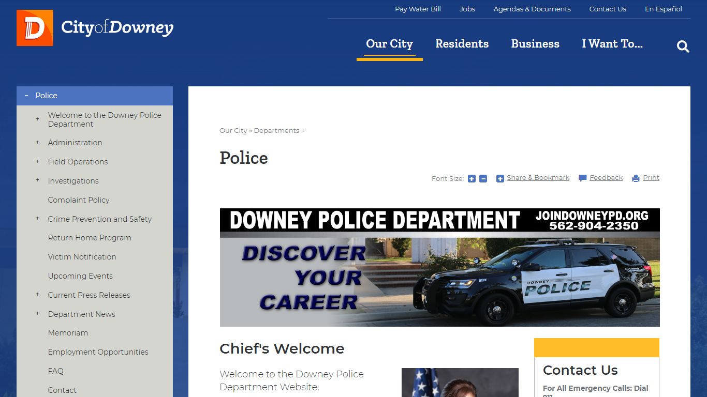
Task: Open Return Home Program page
Action: 90,238
